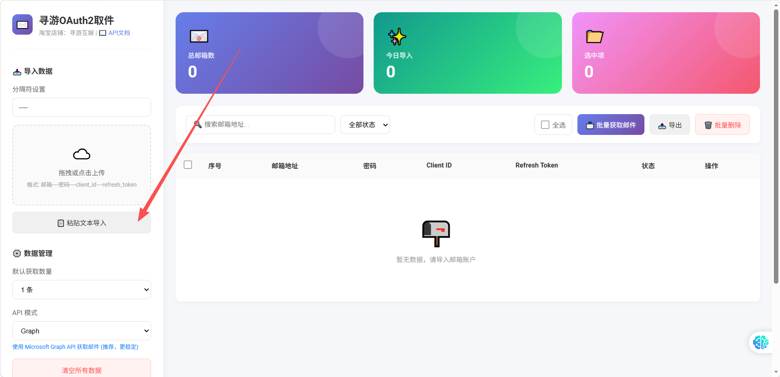This screenshot has width=780, height=377.
Task: Click the mailbox empty-state icon
Action: [x=436, y=234]
